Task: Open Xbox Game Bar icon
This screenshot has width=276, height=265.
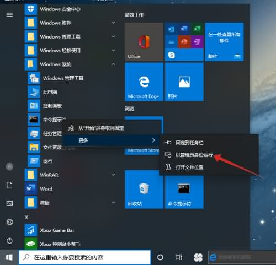Action: [31, 230]
